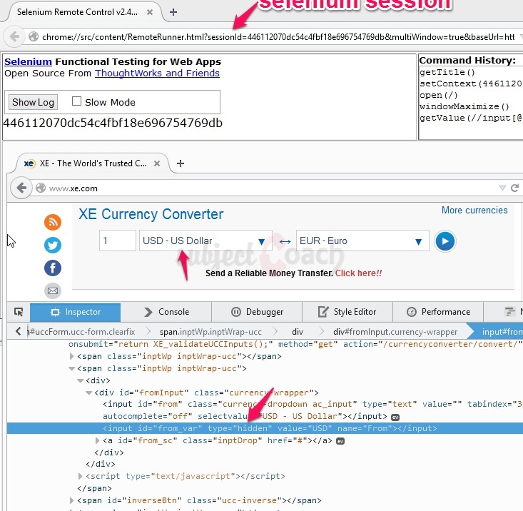Close the XE - The World's Trusted tab

coord(157,163)
